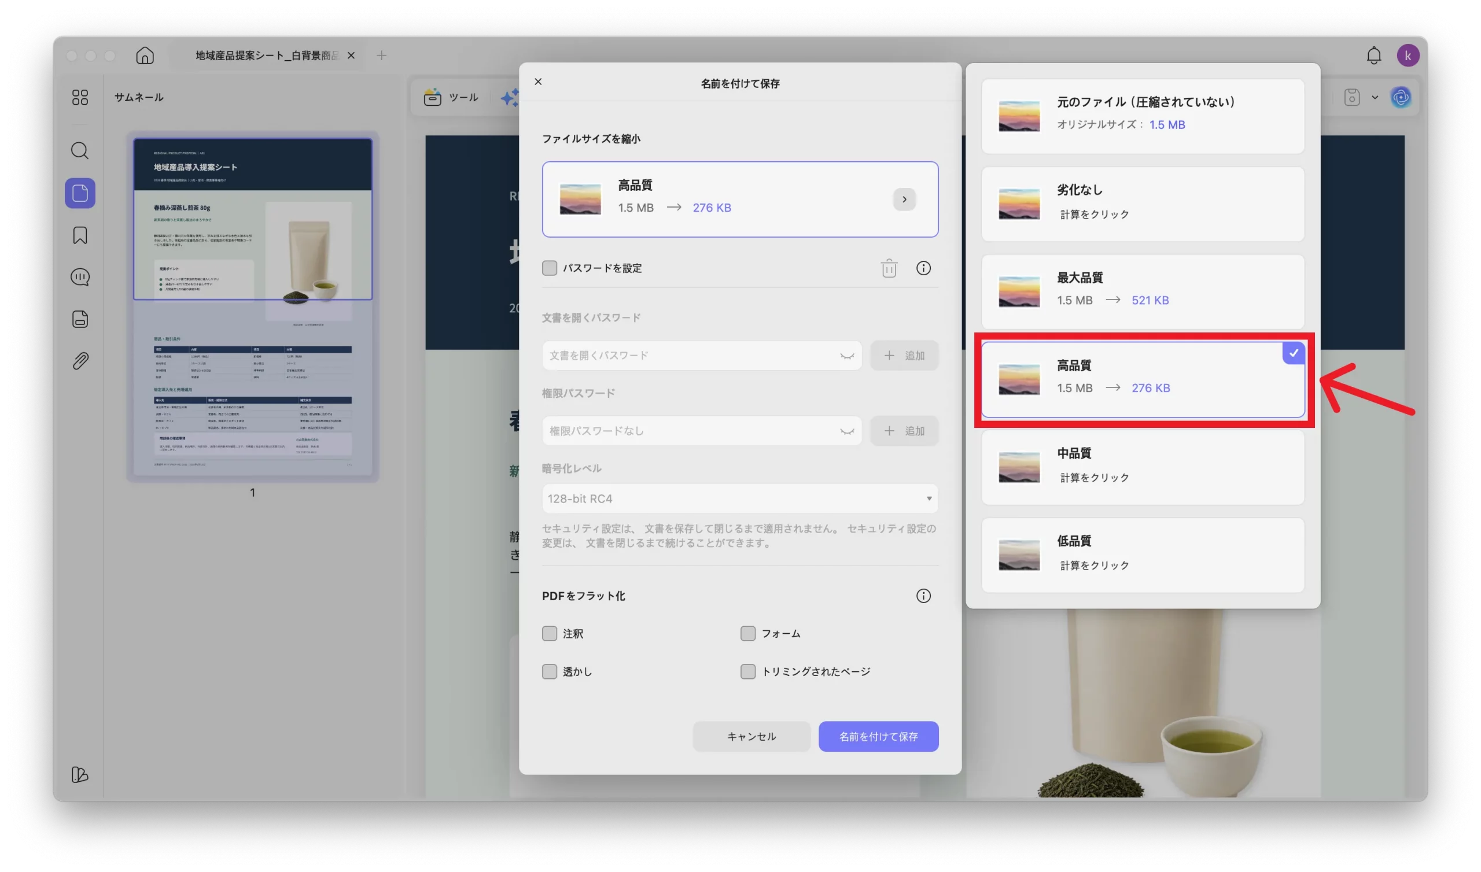1481x872 pixels.
Task: Toggle visibility eye in 権限パスワード field
Action: pyautogui.click(x=846, y=431)
